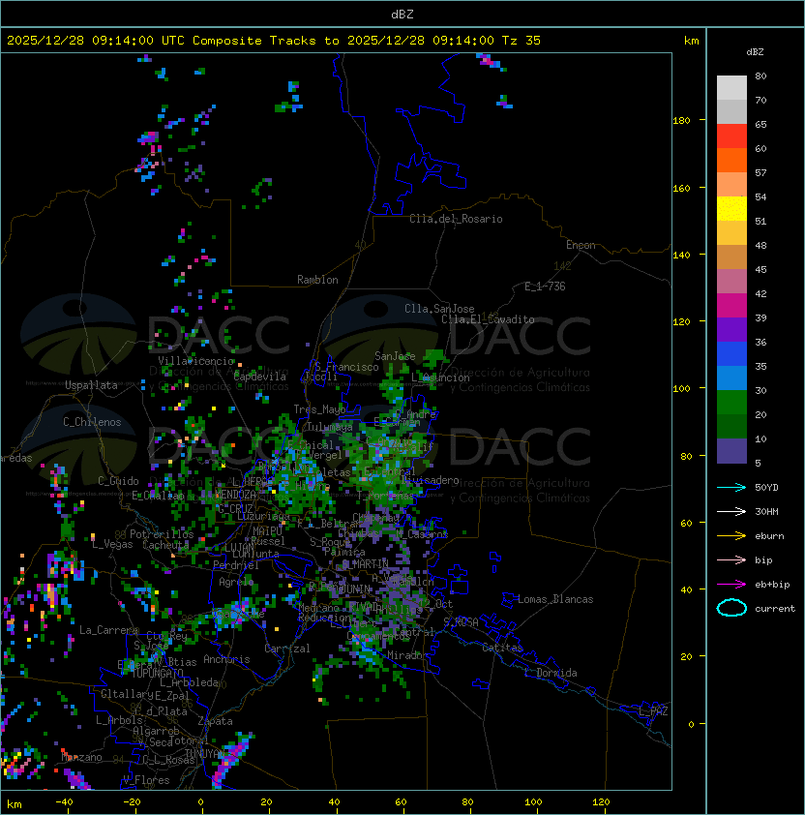Click the 'L_Dormida' map label

551,673
